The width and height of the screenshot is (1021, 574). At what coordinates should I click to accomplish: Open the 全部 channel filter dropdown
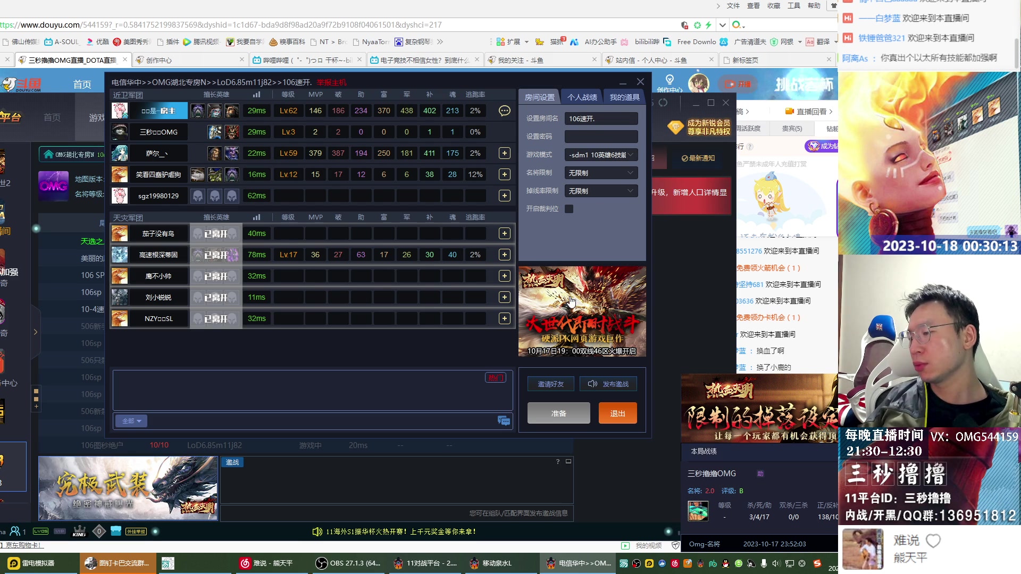coord(131,421)
